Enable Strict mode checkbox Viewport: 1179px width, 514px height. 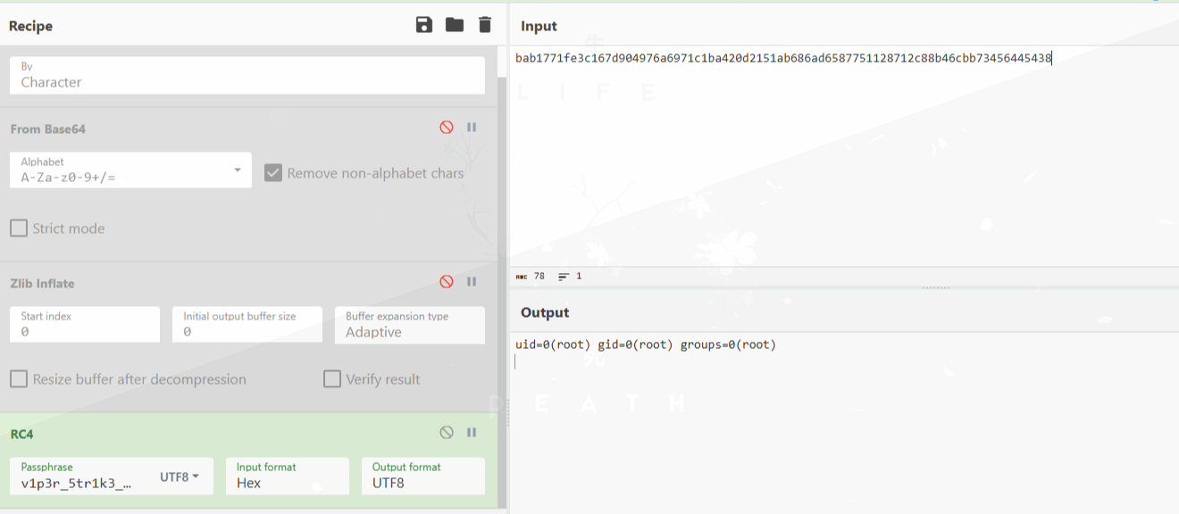(19, 228)
